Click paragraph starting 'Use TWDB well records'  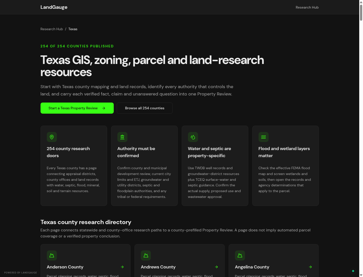pyautogui.click(x=214, y=182)
